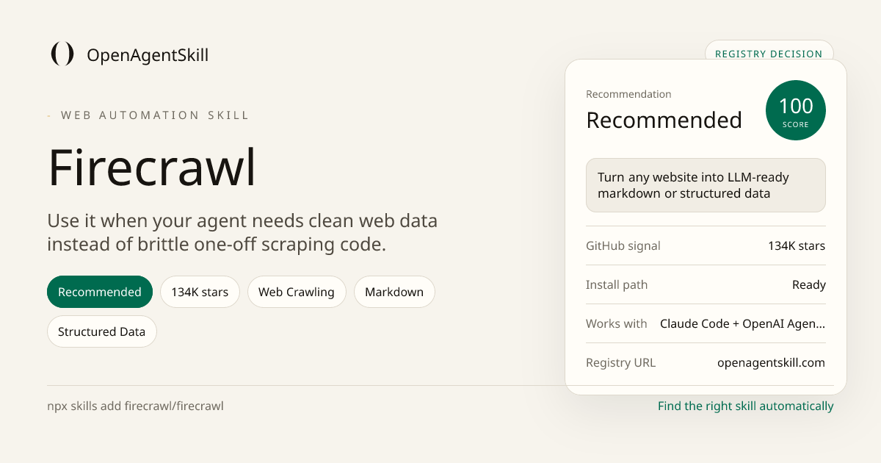Image resolution: width=881 pixels, height=463 pixels.
Task: Click the green 100 score badge
Action: [795, 110]
